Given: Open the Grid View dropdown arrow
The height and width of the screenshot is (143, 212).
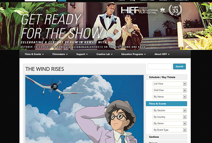Looking at the screenshot, I should click(x=185, y=90).
